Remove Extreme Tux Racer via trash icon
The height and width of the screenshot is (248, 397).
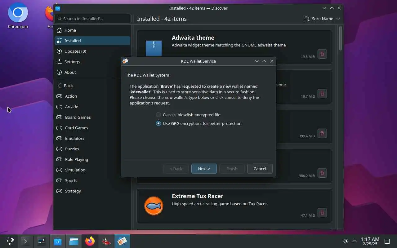(322, 213)
